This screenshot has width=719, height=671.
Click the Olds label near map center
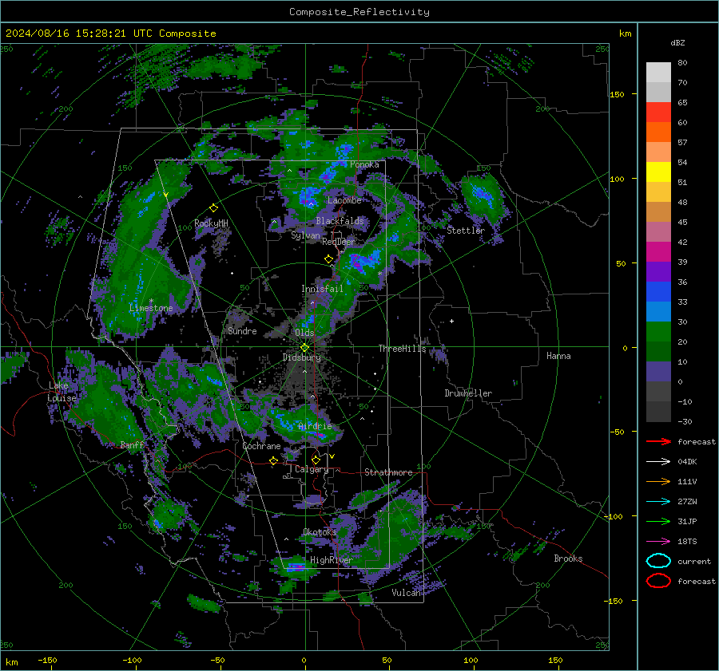tap(304, 333)
